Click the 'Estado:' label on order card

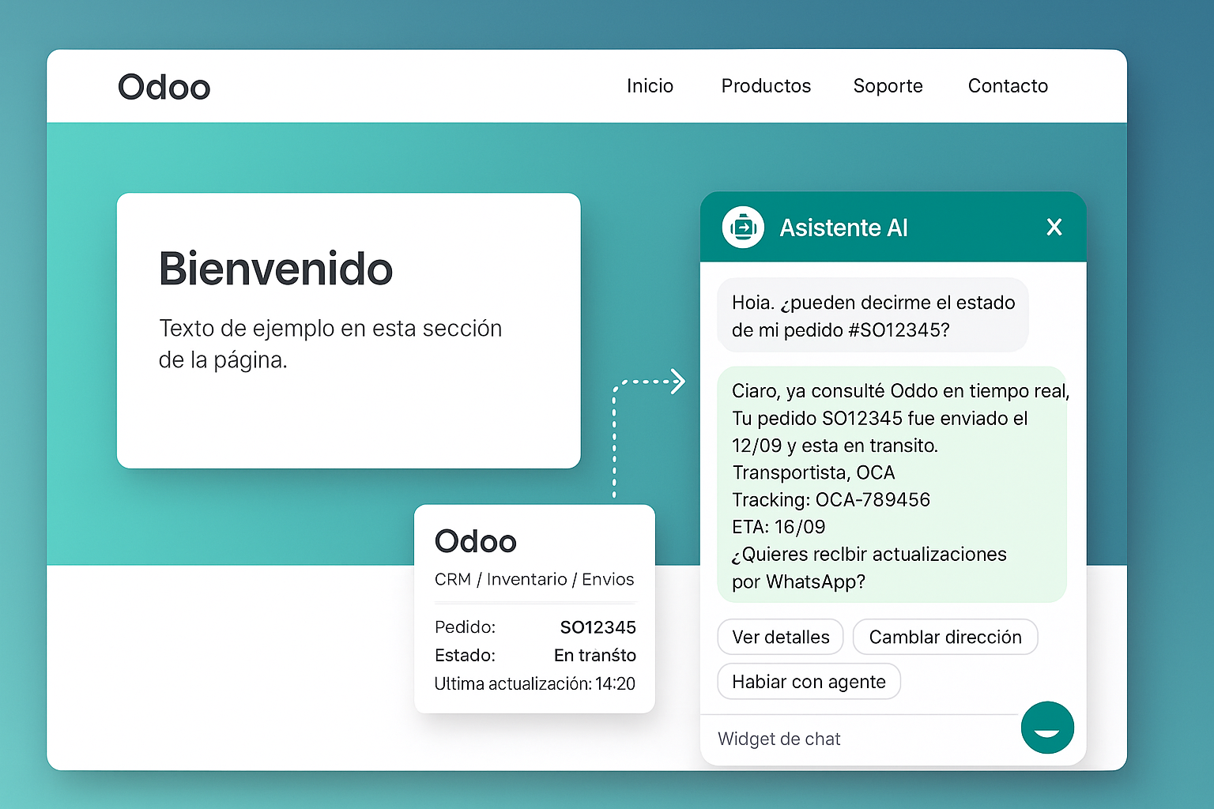pos(465,655)
